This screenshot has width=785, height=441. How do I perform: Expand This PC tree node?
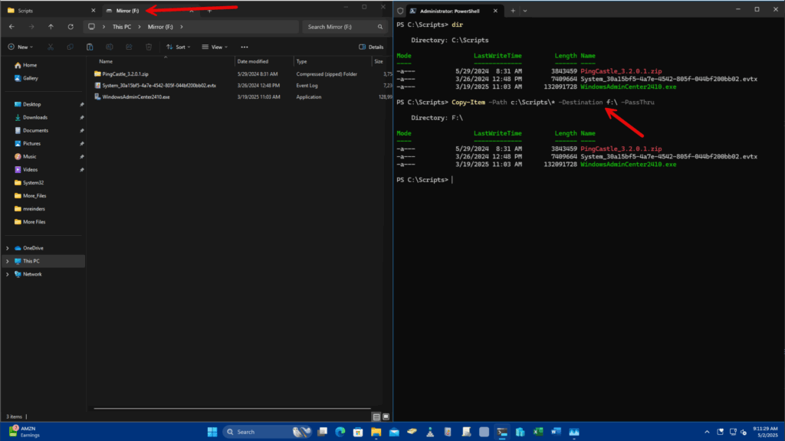point(8,261)
